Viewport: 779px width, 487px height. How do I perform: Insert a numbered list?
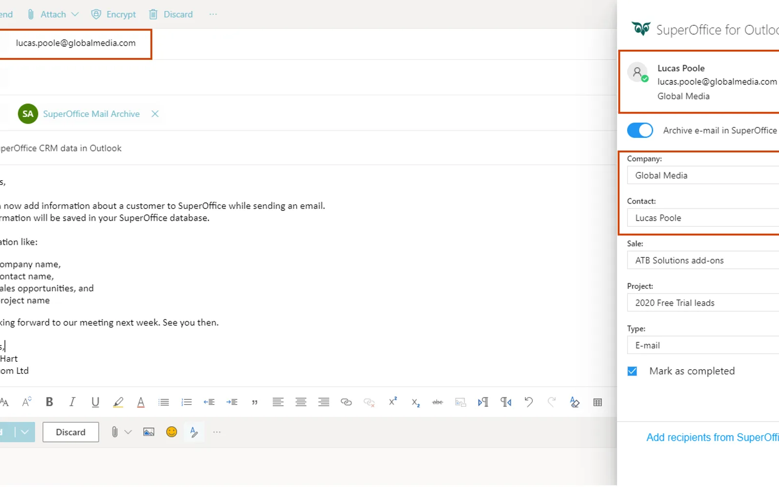(186, 402)
